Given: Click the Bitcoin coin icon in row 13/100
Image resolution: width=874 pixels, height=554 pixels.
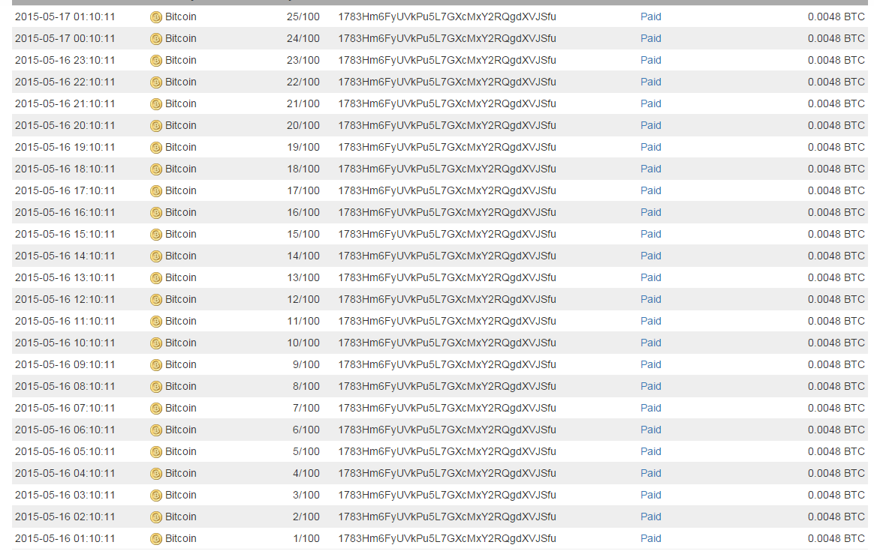Looking at the screenshot, I should coord(156,278).
